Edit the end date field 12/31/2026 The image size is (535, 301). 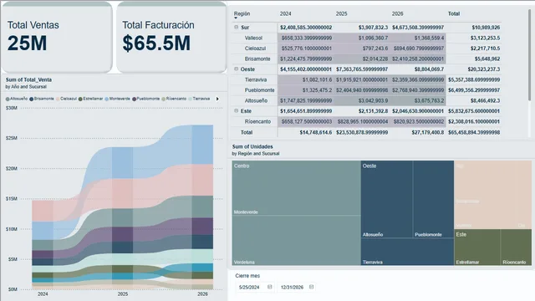(x=292, y=288)
